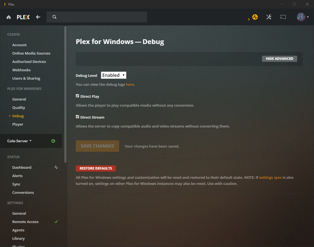Open Account settings in sidebar
Viewport: 314px width, 247px height.
[19, 45]
